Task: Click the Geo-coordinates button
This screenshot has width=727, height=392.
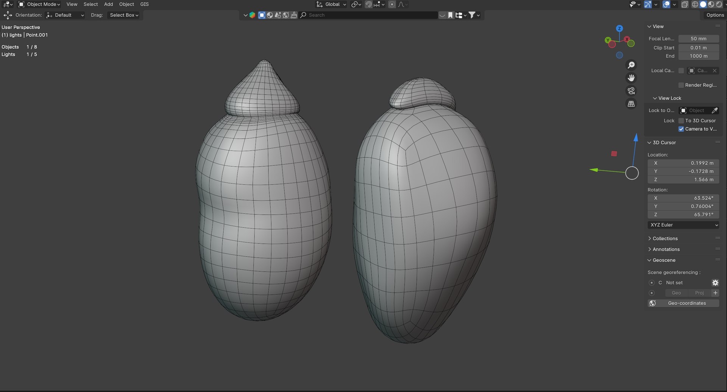Action: pyautogui.click(x=683, y=303)
